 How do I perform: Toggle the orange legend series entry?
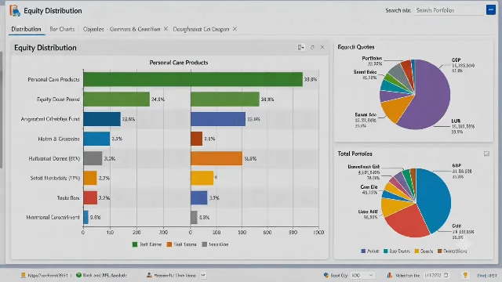(181, 244)
